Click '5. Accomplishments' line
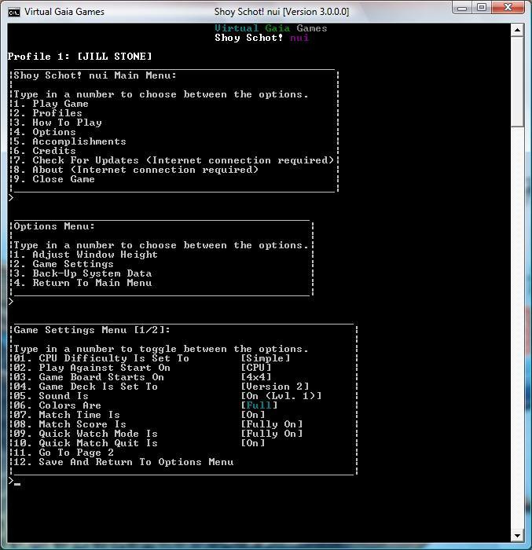The width and height of the screenshot is (532, 550). (x=70, y=141)
